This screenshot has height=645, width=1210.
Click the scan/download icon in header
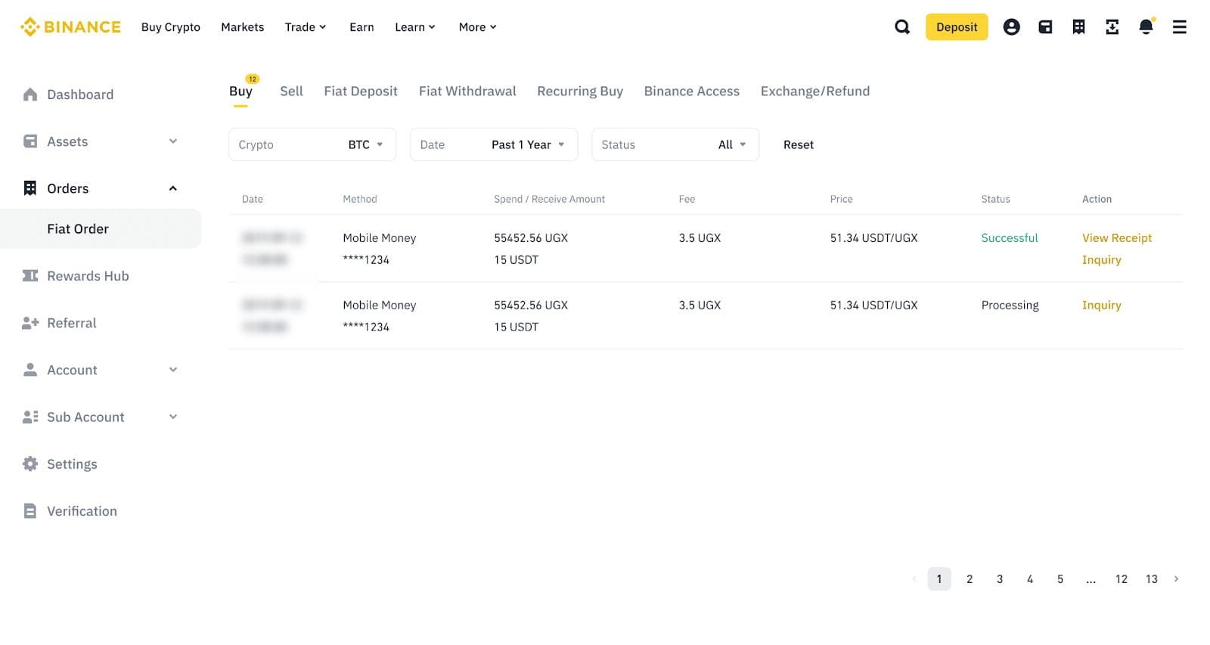(1112, 27)
